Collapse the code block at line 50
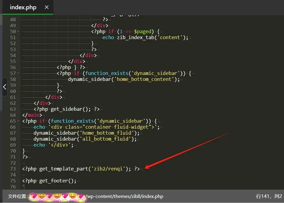 (x=18, y=31)
